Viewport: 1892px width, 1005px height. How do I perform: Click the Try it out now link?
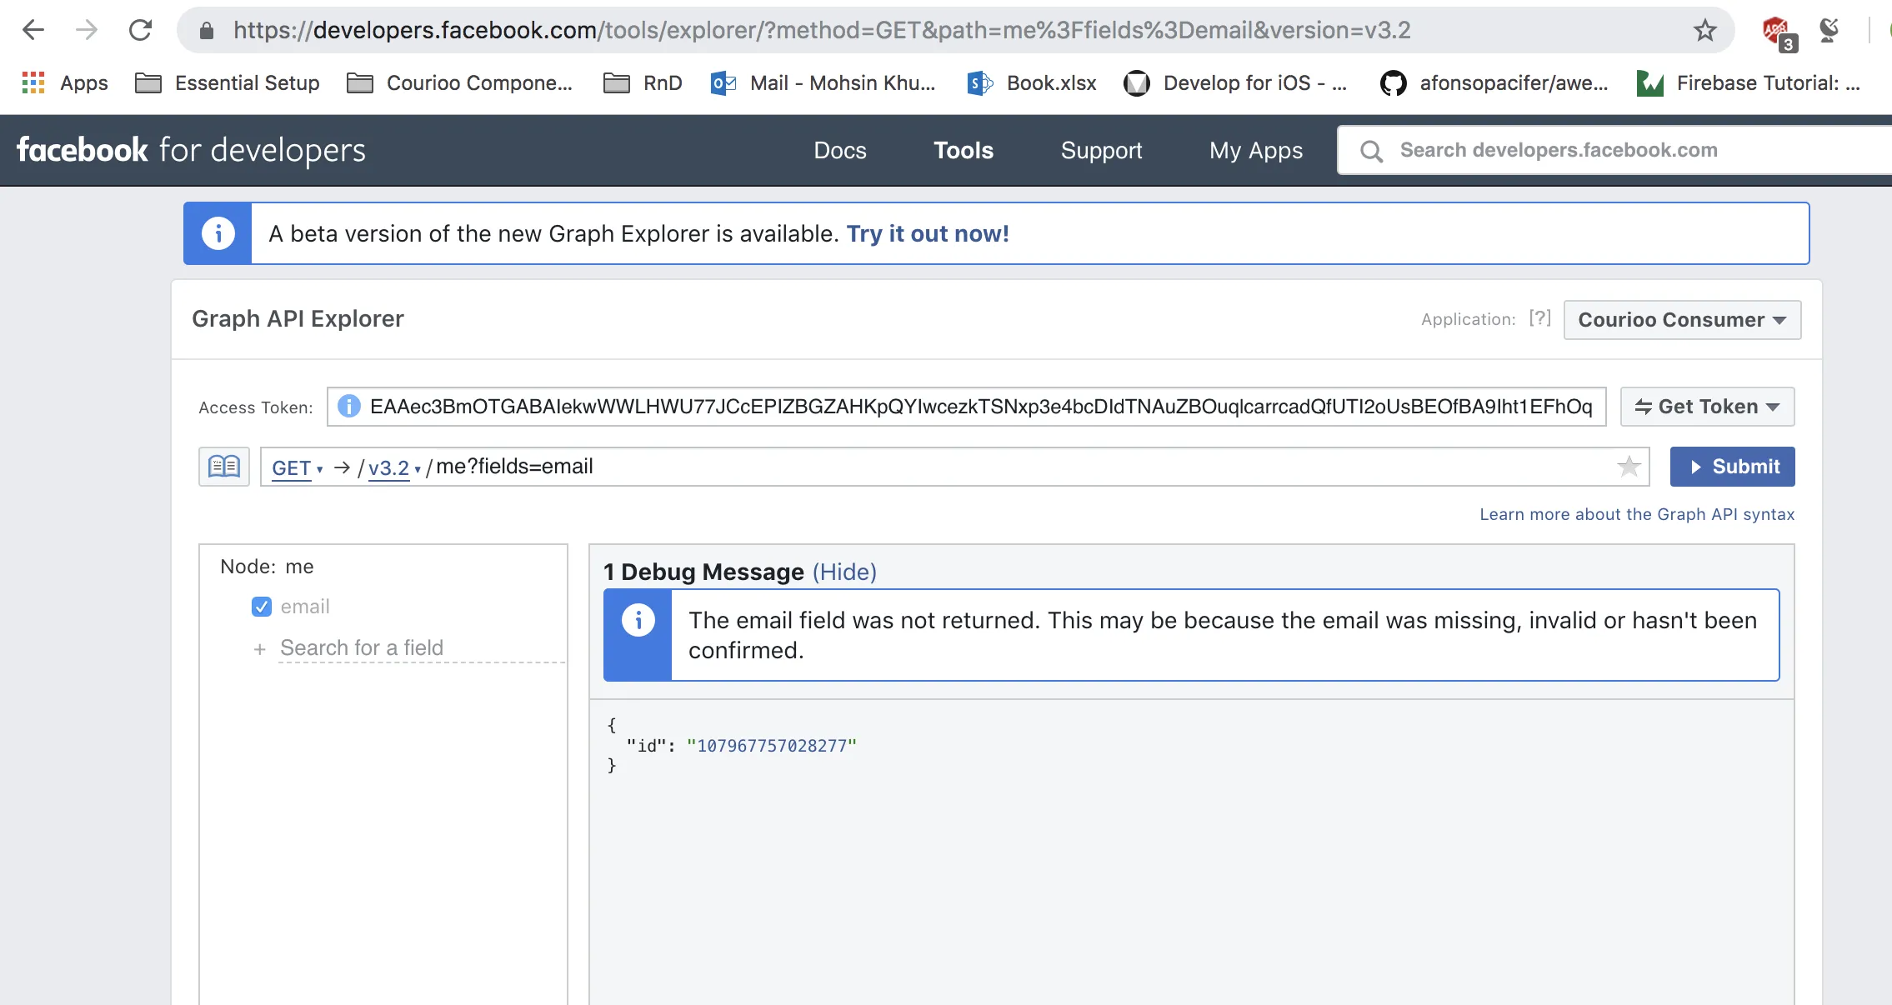pyautogui.click(x=928, y=234)
